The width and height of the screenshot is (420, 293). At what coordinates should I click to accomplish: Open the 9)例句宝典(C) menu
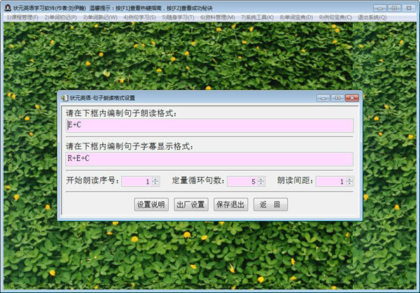335,17
